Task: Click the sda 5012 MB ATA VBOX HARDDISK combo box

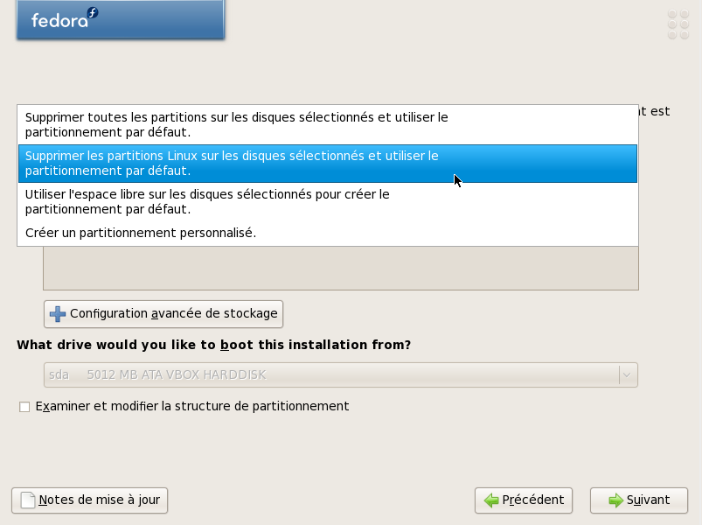Action: [341, 374]
